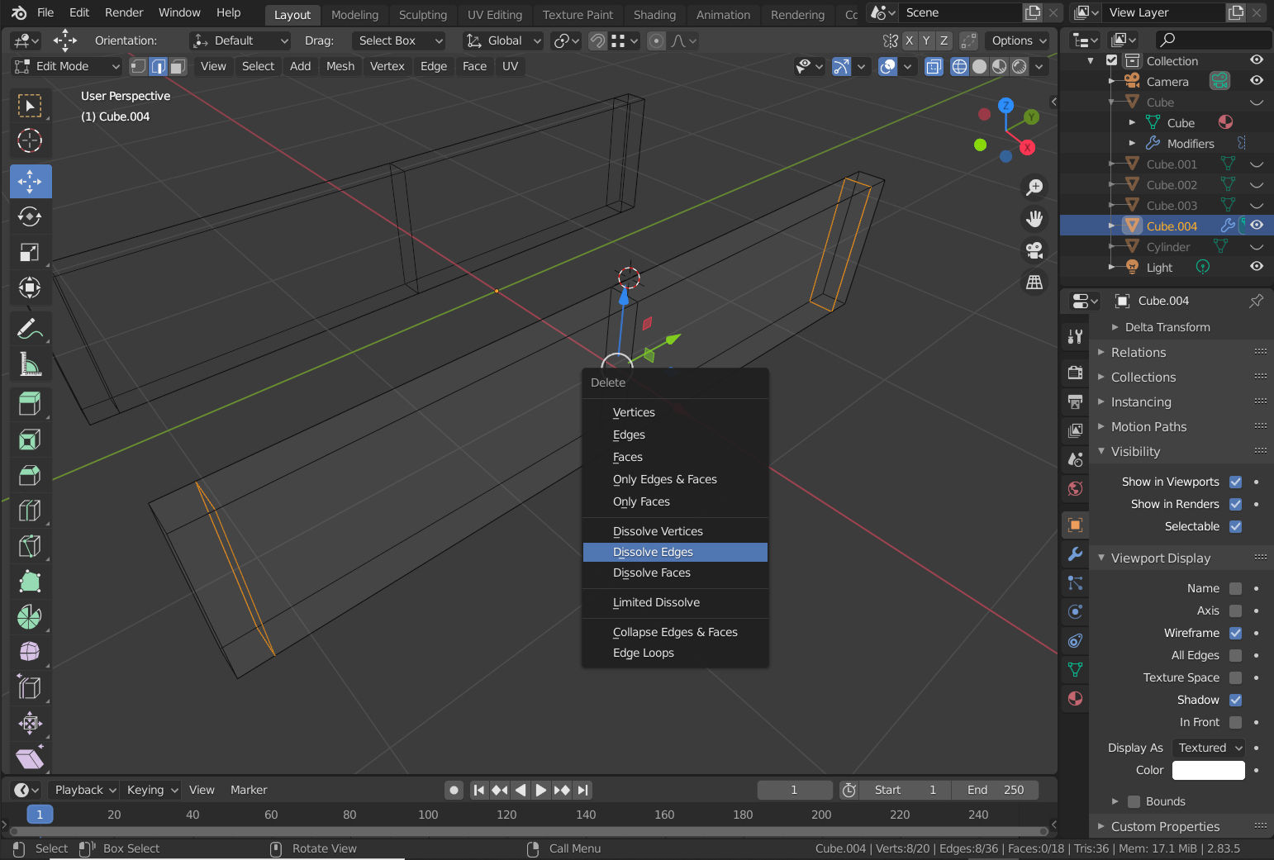This screenshot has height=860, width=1274.
Task: Select the Spin tool
Action: 30,617
